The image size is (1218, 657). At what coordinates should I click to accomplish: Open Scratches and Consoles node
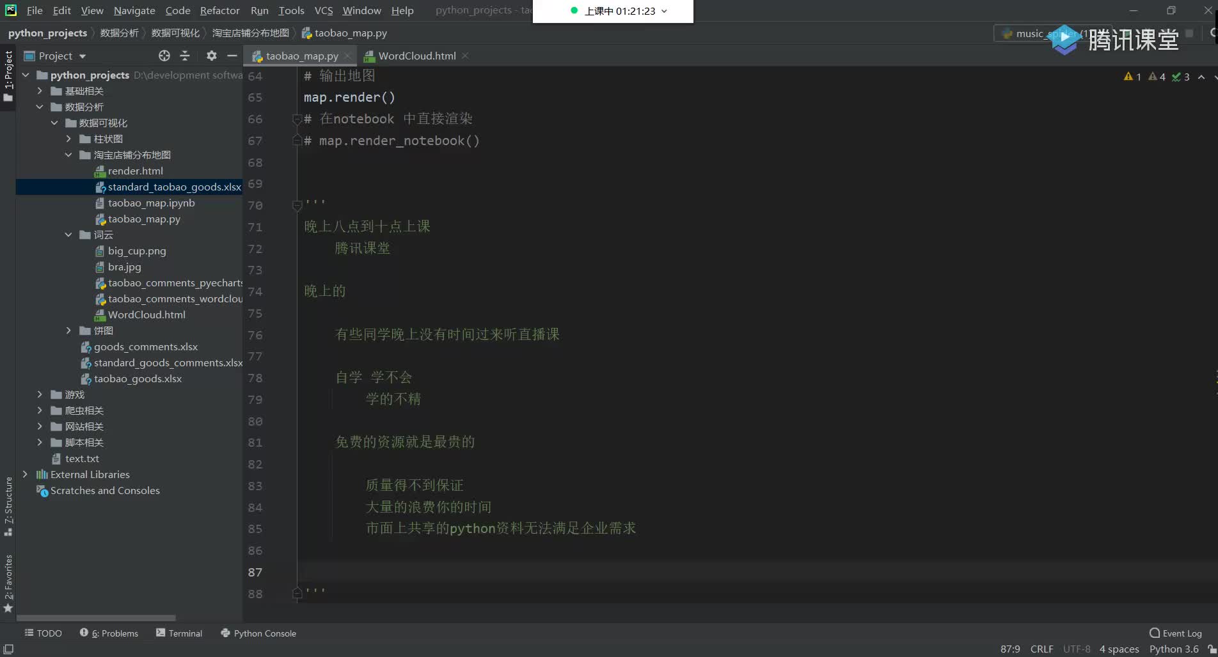(105, 490)
